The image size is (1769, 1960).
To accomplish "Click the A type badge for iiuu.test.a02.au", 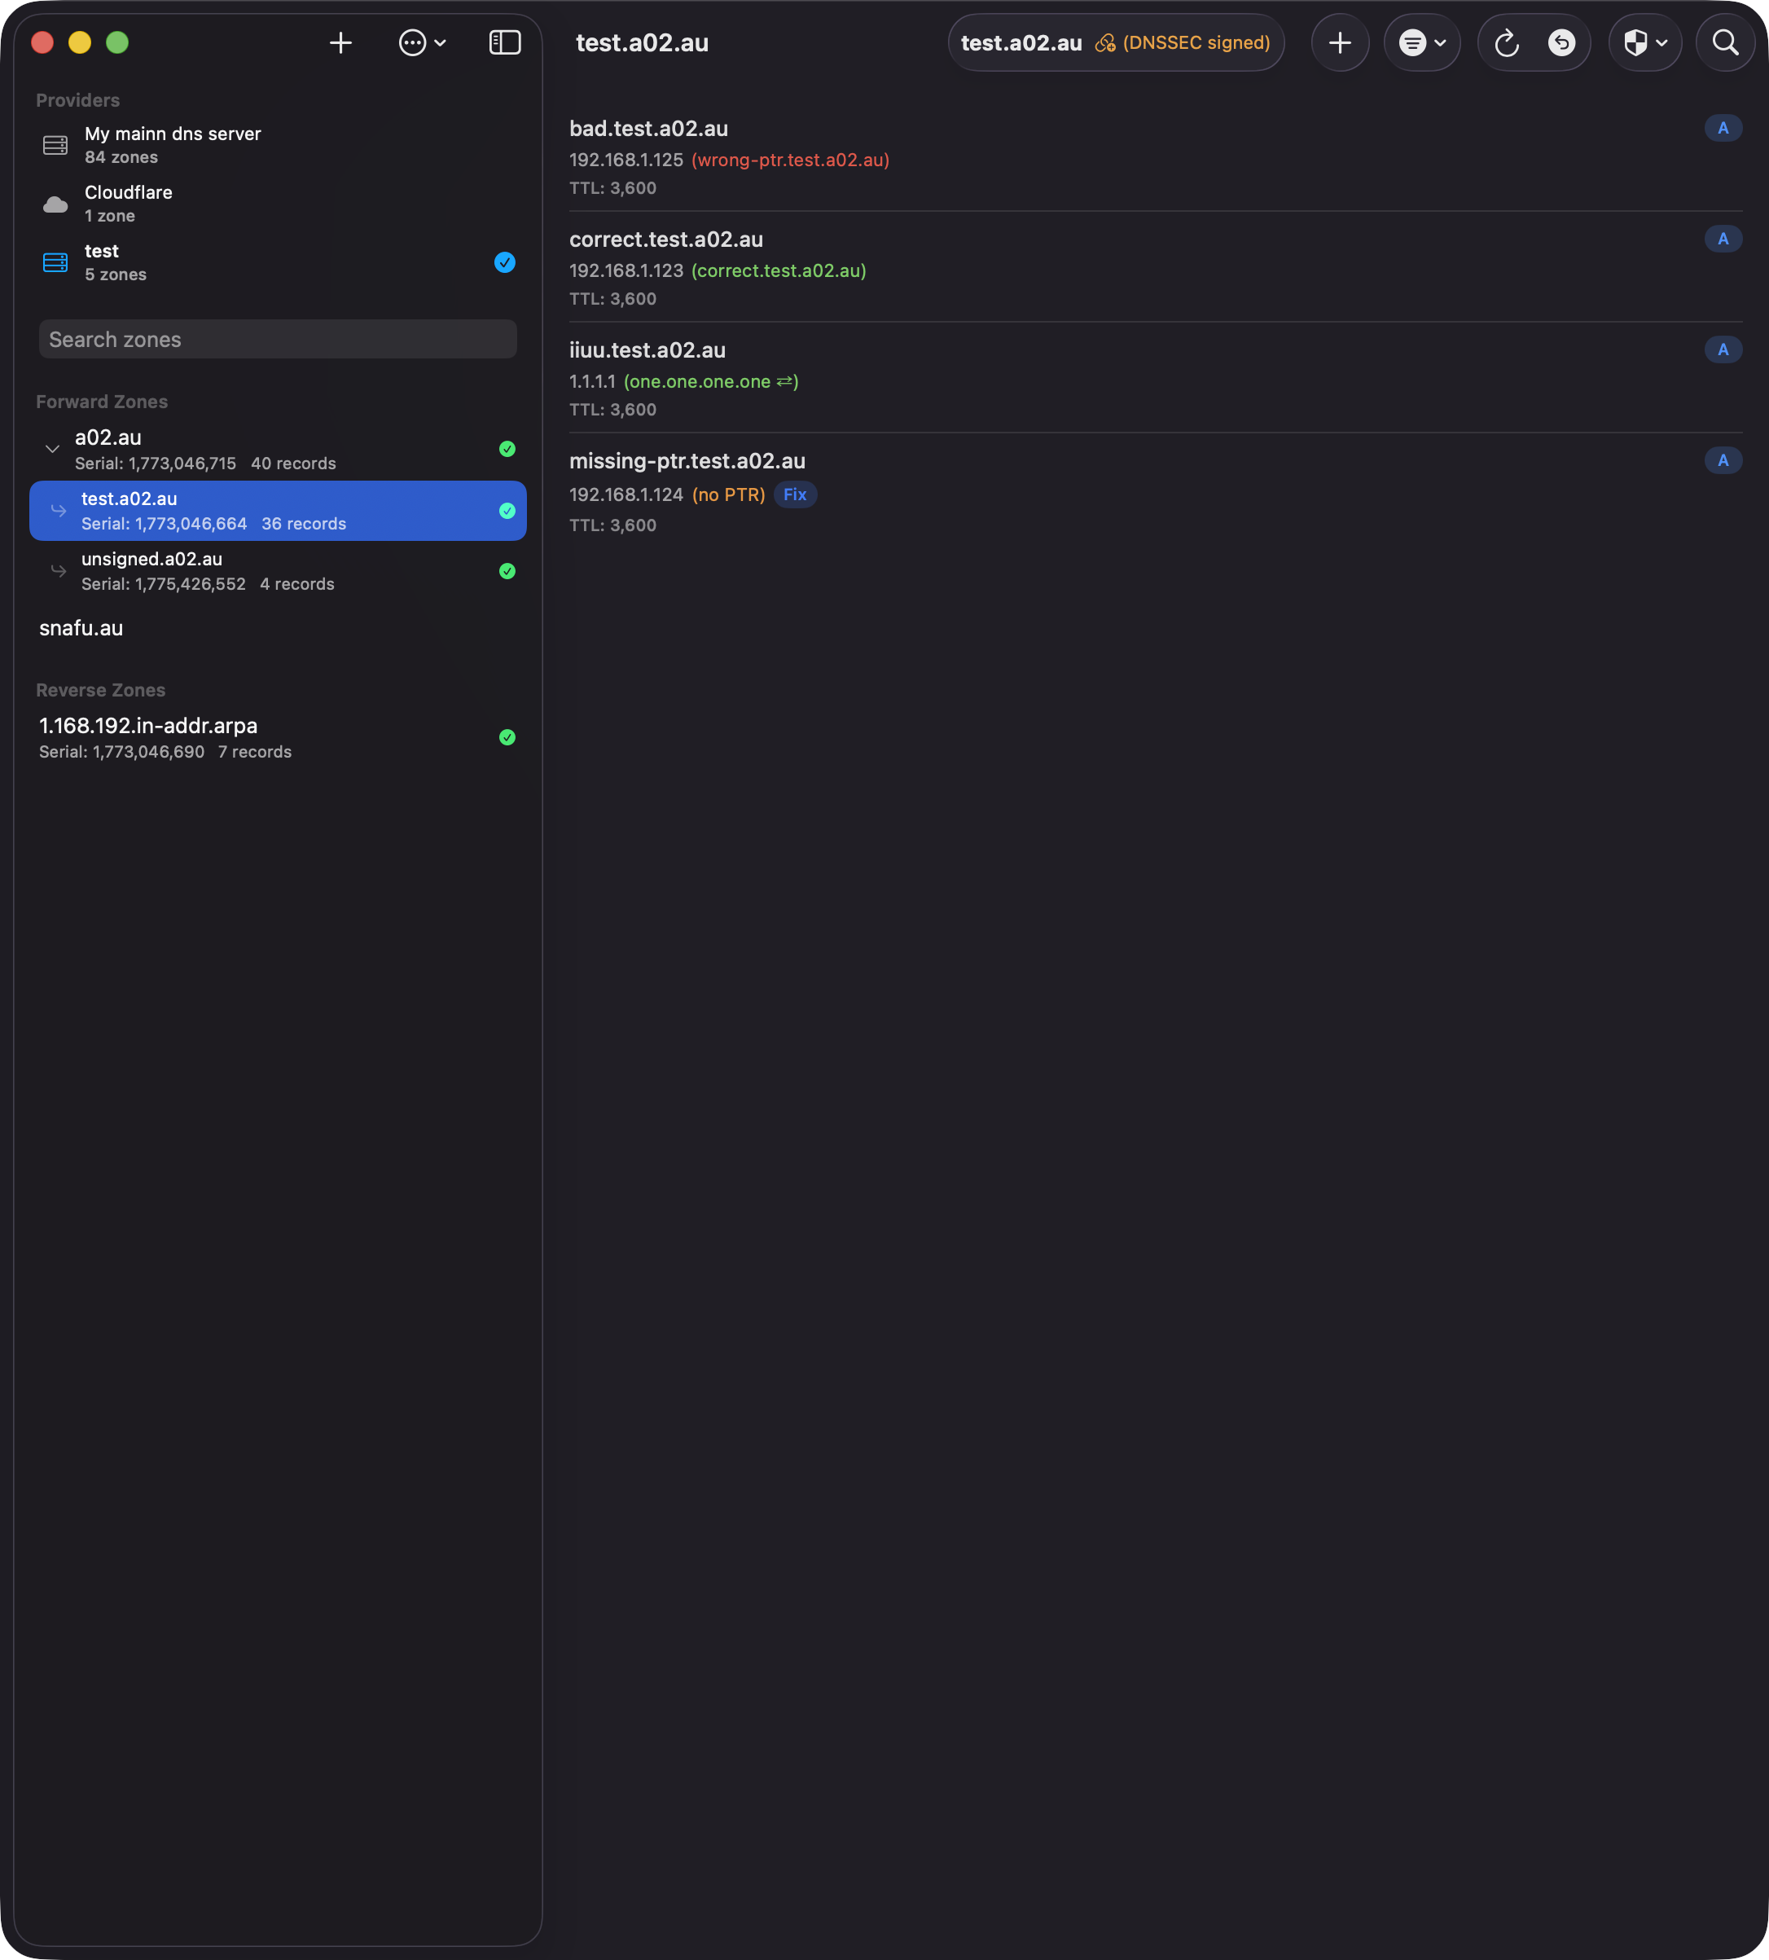I will [x=1723, y=350].
